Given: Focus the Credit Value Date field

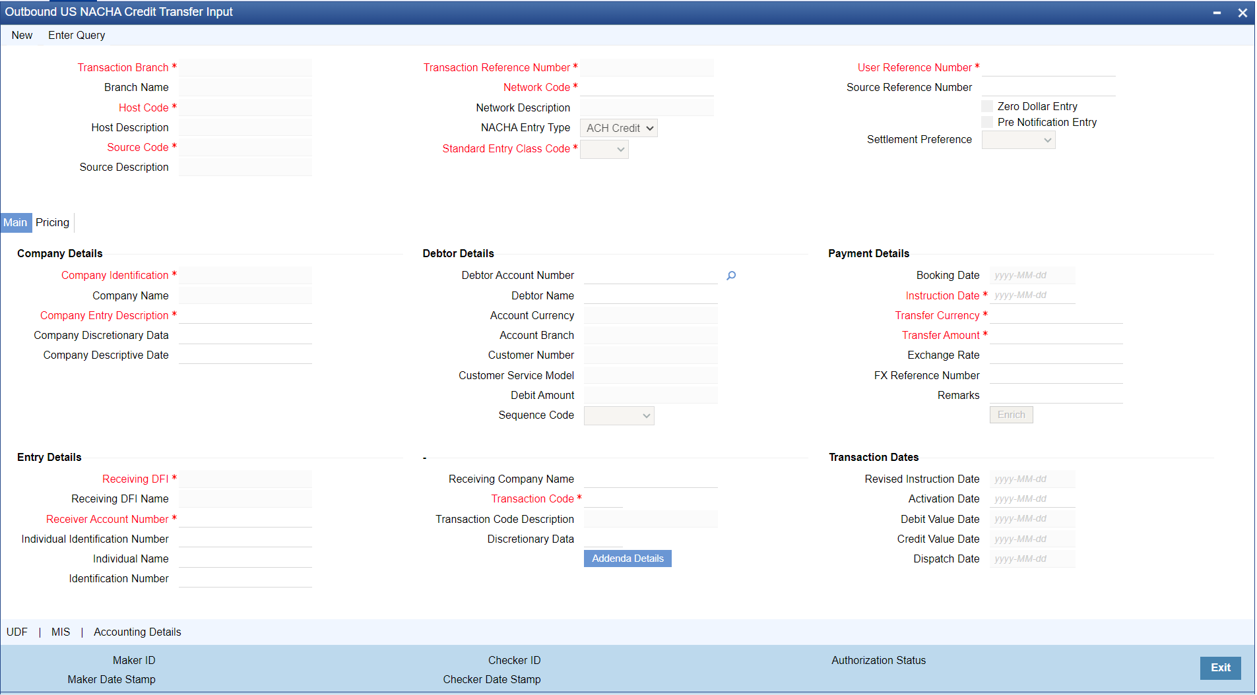Looking at the screenshot, I should coord(1033,539).
